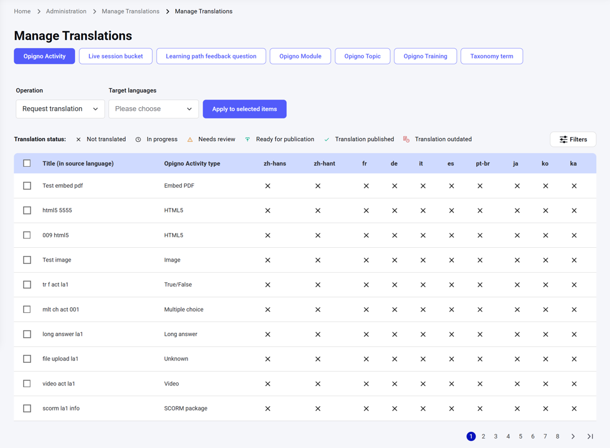Click the pt-br column header

pos(483,163)
